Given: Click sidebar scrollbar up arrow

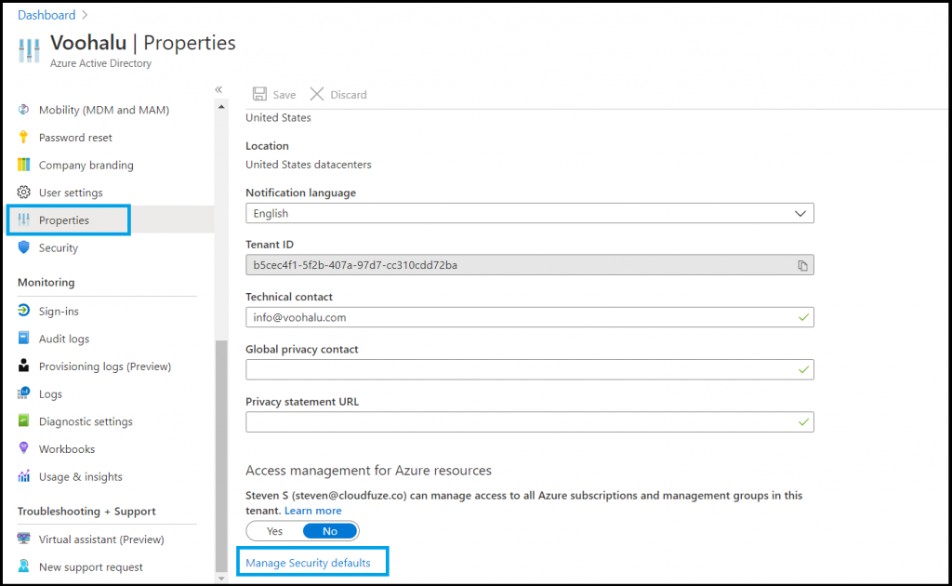Looking at the screenshot, I should 221,107.
